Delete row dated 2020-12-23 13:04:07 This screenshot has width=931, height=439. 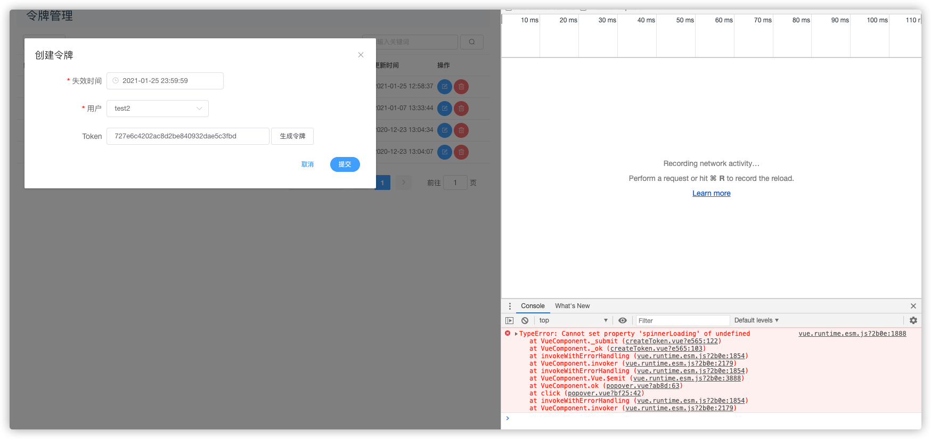point(461,152)
